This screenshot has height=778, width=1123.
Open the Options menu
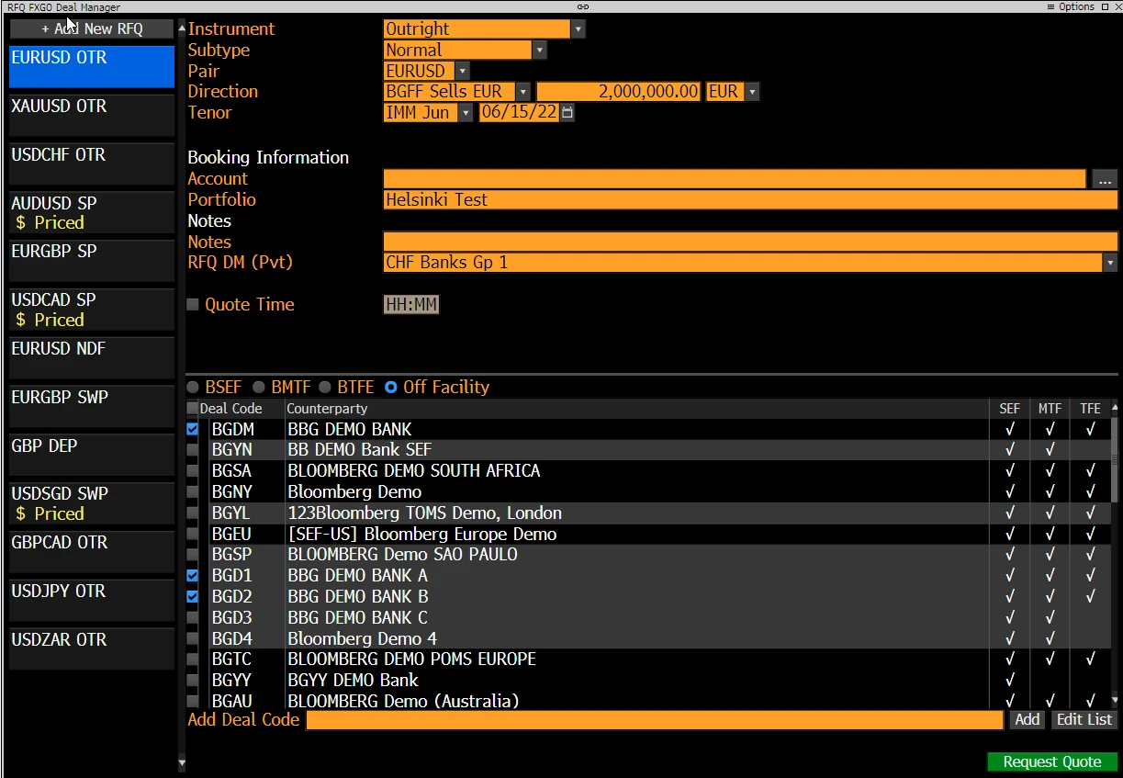pyautogui.click(x=1071, y=6)
